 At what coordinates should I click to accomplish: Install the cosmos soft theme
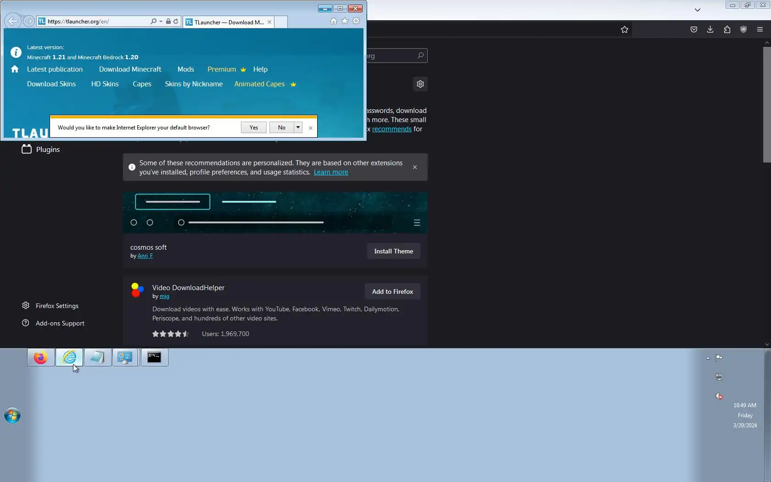point(394,251)
